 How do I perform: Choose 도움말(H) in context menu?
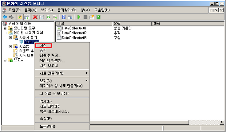62,126
